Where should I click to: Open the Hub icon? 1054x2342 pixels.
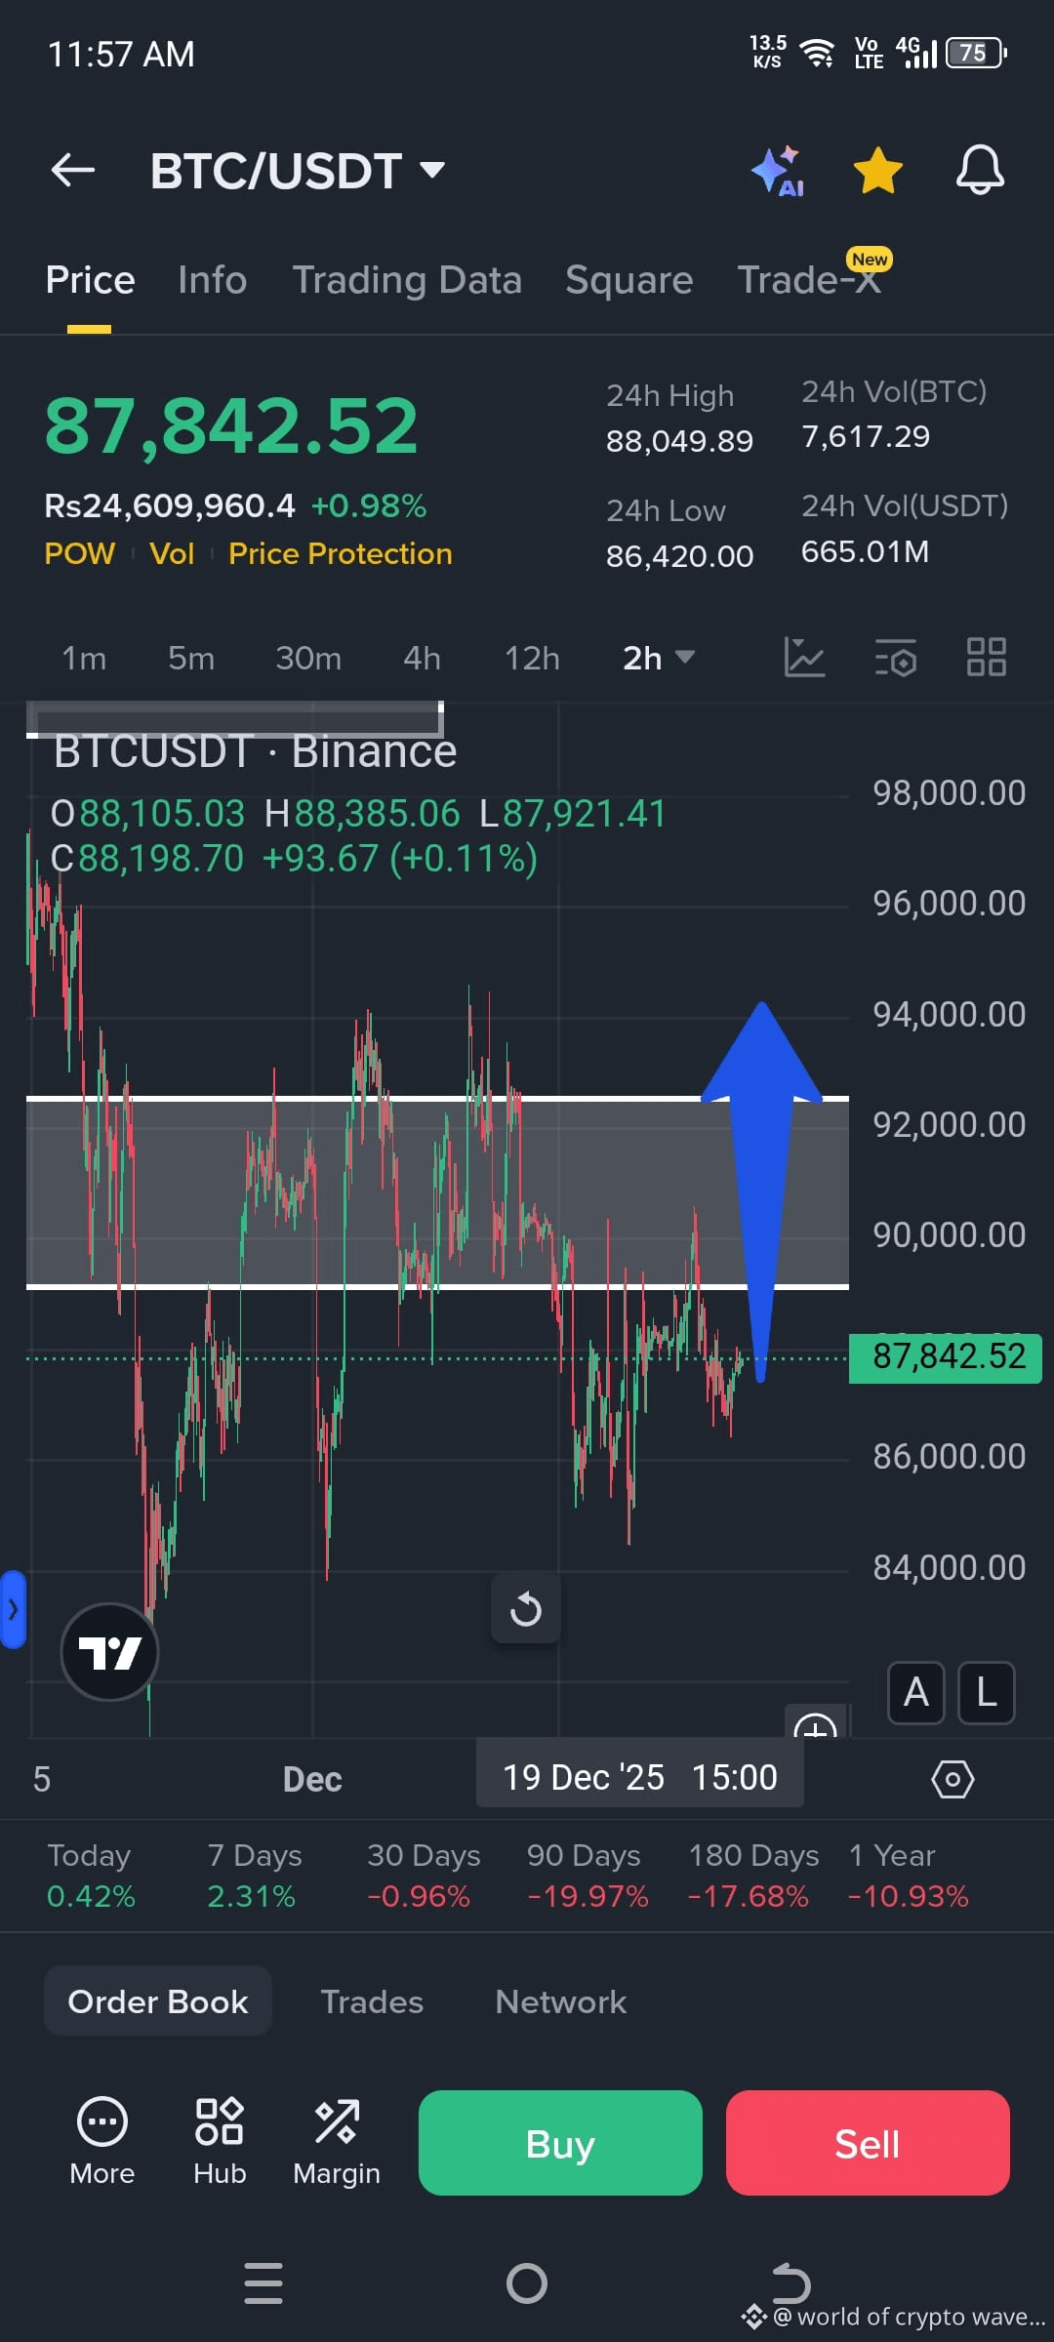tap(220, 2142)
